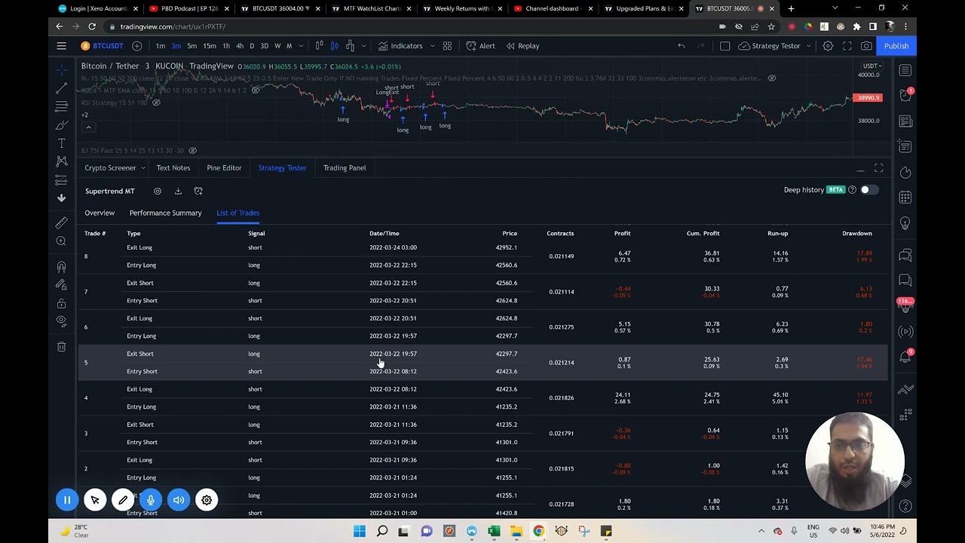Select the layout square icon
This screenshot has height=543, width=965.
[725, 46]
